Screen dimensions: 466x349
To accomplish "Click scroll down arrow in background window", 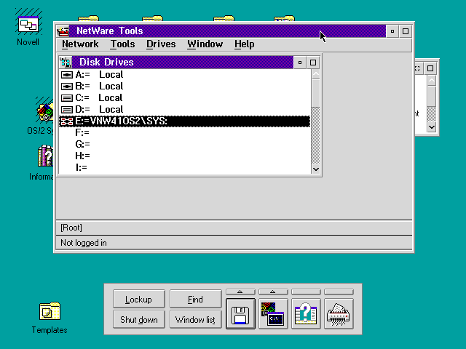I will click(x=432, y=127).
